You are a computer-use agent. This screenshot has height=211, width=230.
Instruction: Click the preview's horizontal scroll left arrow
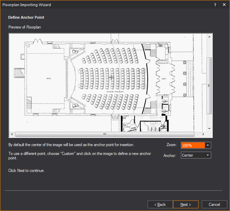click(x=11, y=134)
